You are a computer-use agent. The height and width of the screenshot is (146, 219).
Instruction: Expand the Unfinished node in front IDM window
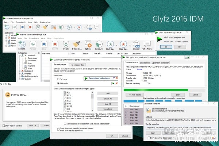coord(20,71)
